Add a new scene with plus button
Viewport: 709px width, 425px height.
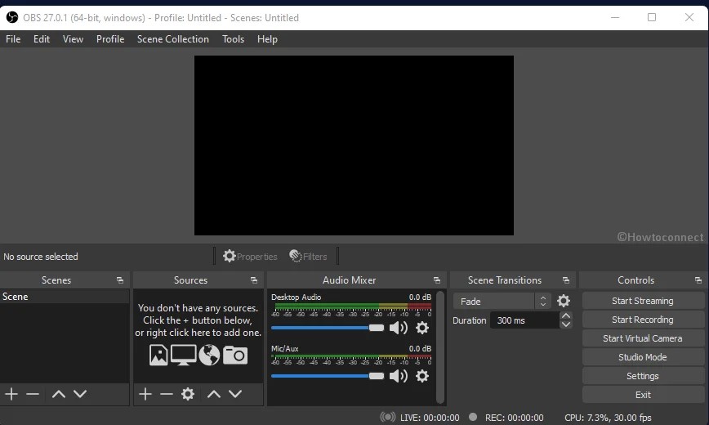pyautogui.click(x=11, y=394)
